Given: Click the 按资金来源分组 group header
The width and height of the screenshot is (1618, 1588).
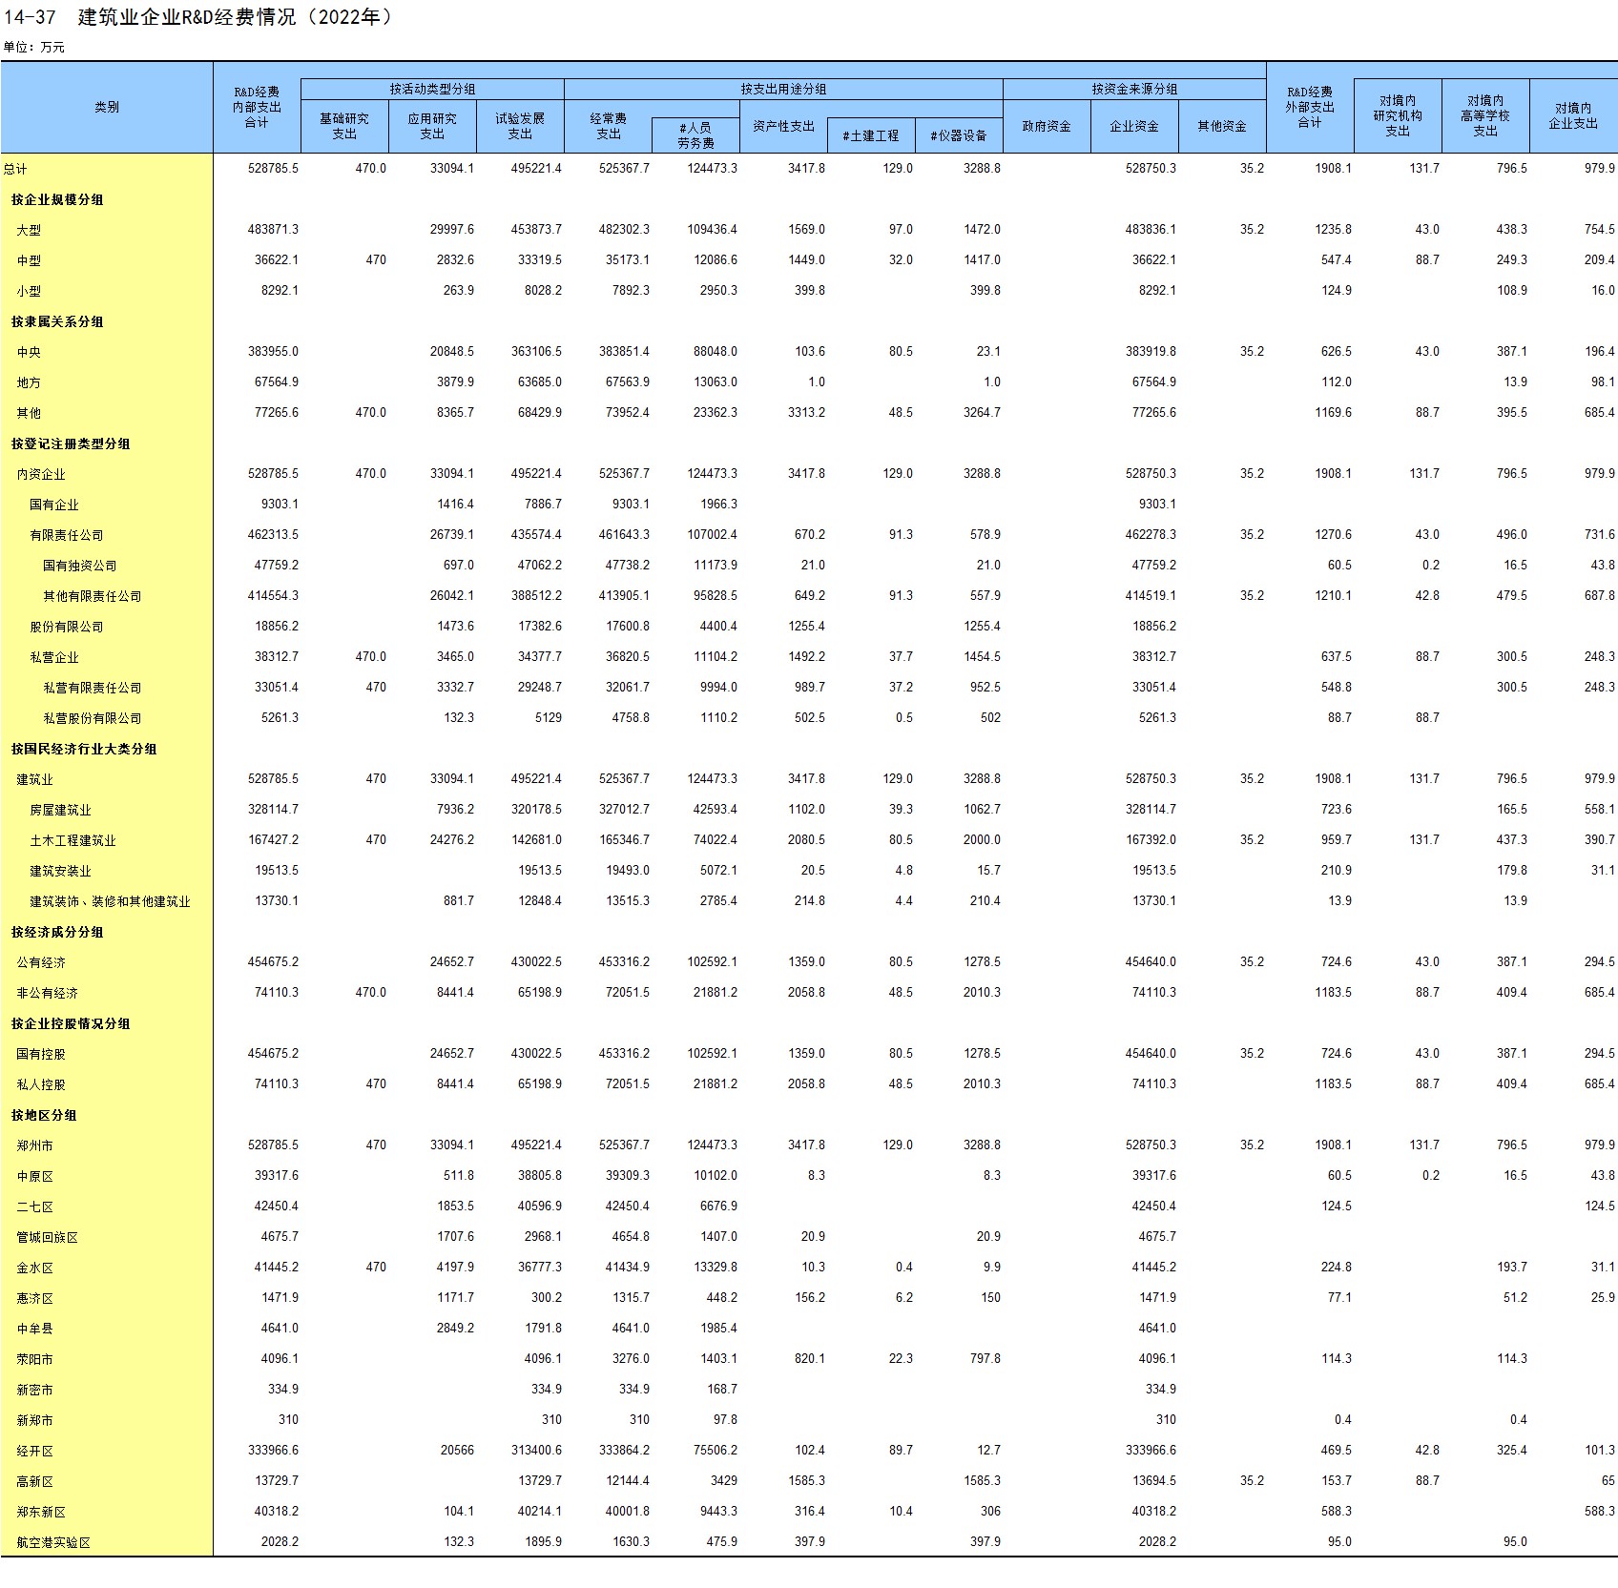Looking at the screenshot, I should (1134, 89).
